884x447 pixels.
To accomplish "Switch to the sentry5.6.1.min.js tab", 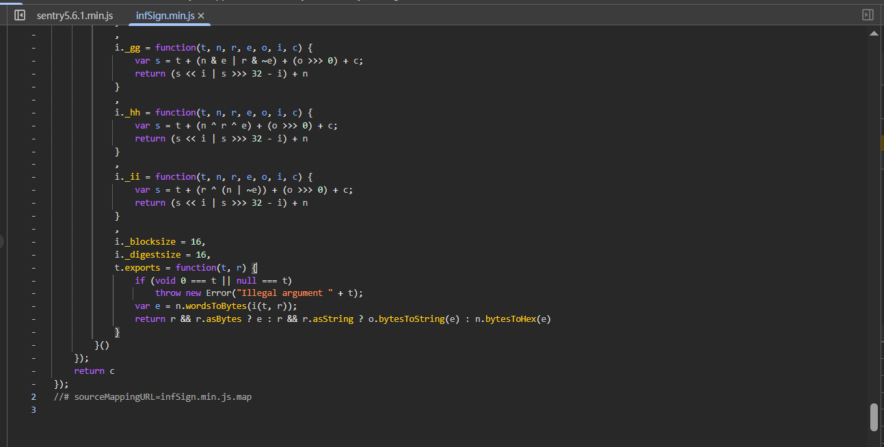I will point(75,15).
